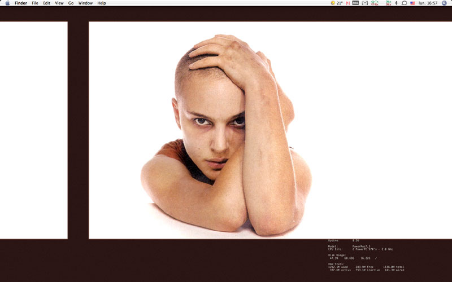Open Spotlight search magnifier
The image size is (452, 282).
tap(444, 3)
